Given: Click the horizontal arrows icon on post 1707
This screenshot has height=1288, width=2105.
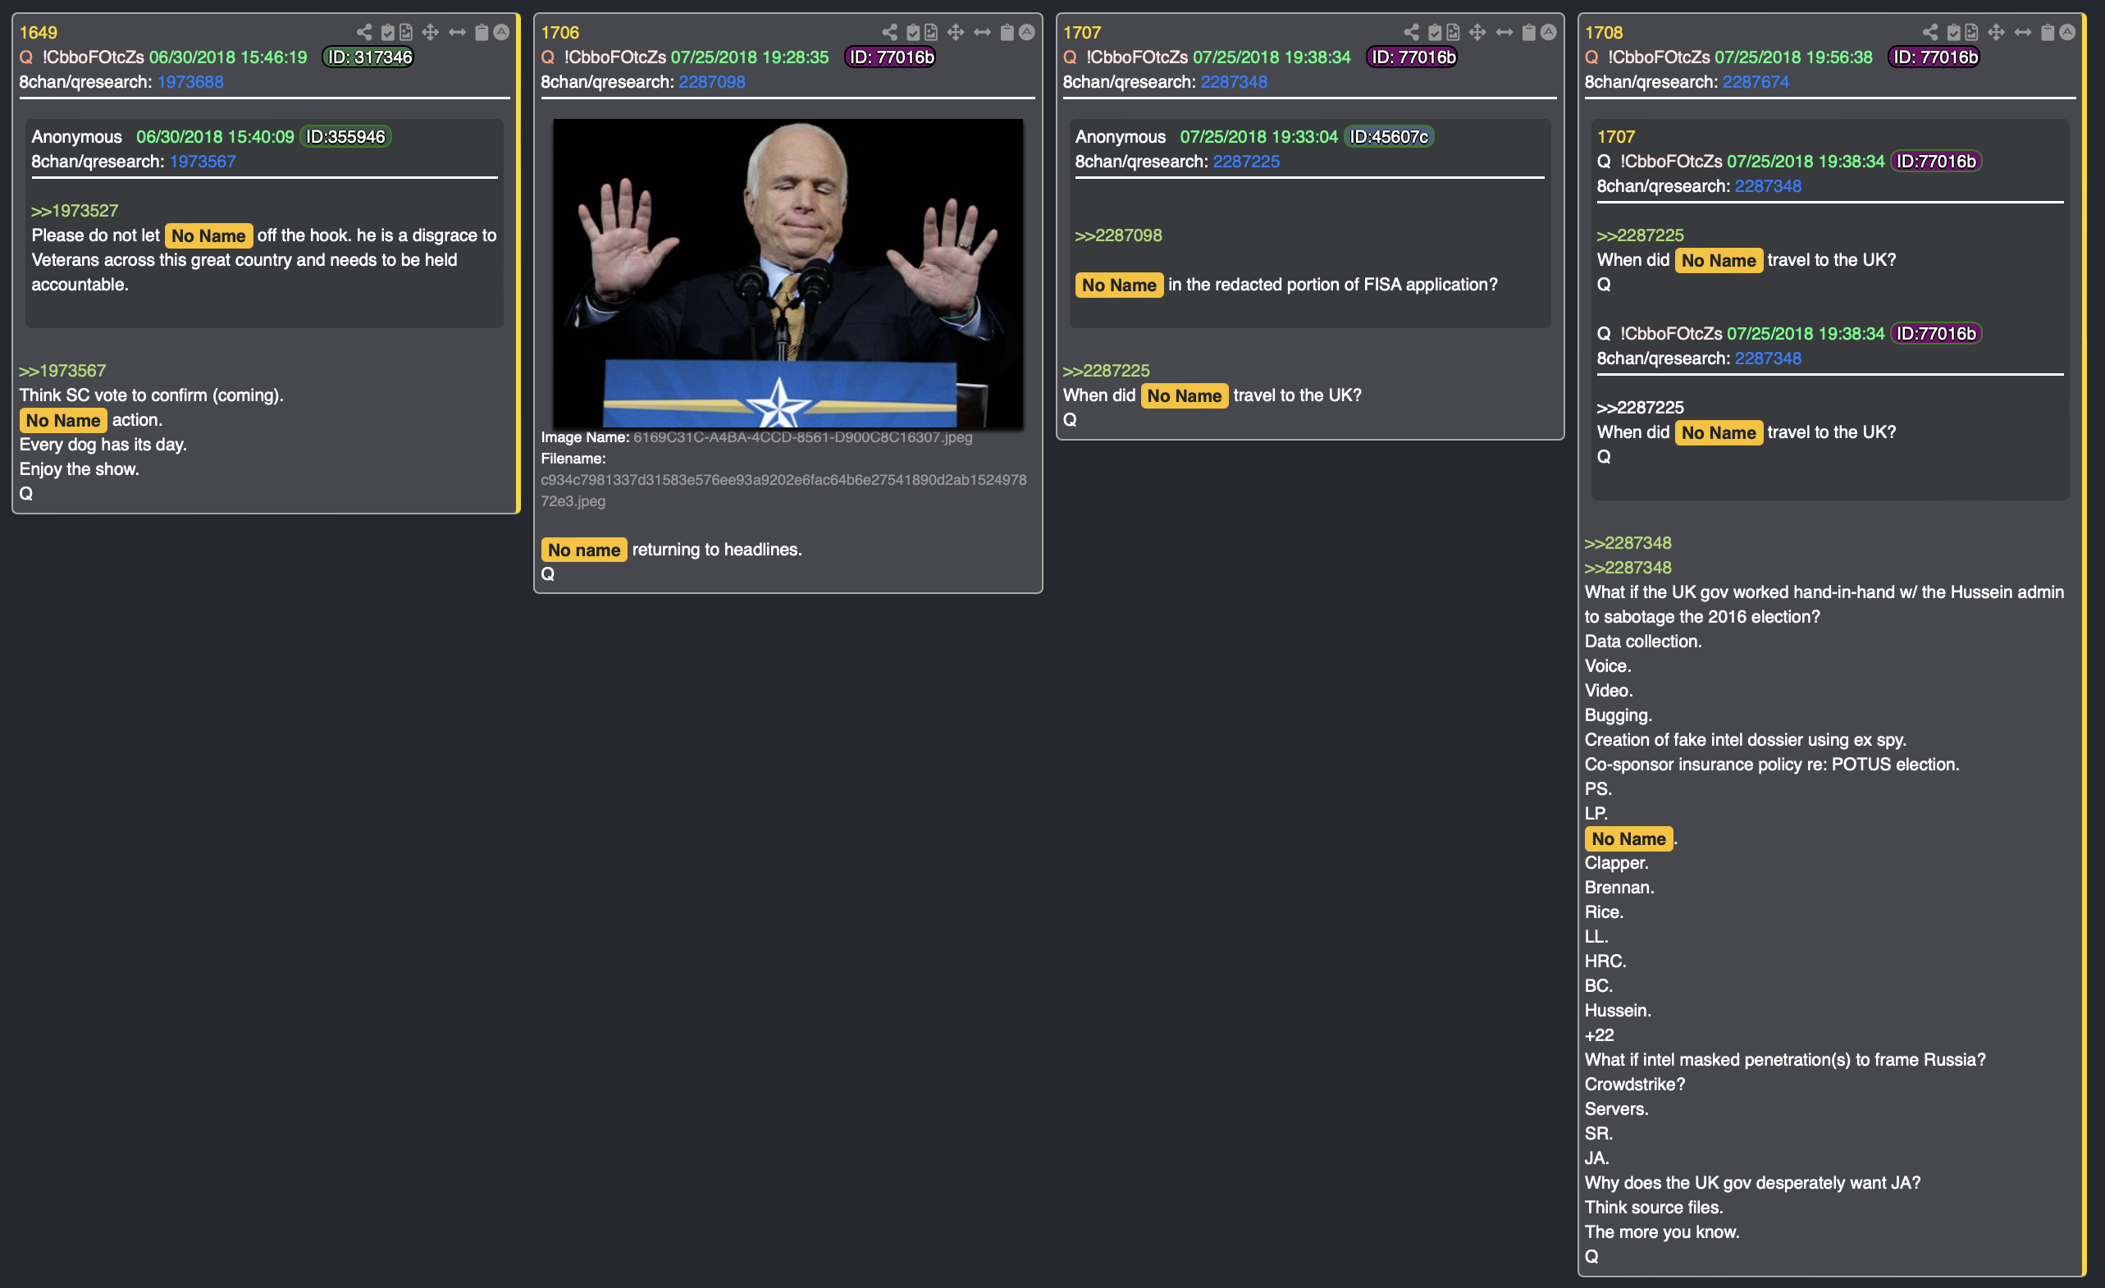Looking at the screenshot, I should click(x=1505, y=33).
